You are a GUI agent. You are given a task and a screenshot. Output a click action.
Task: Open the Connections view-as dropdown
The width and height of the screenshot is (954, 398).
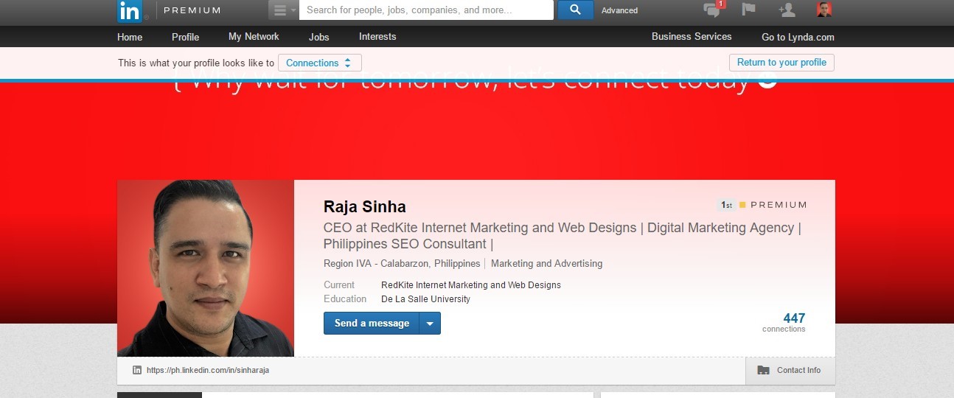click(320, 63)
